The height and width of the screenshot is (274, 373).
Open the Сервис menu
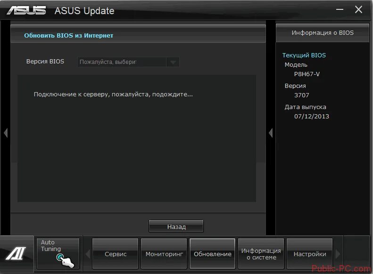[116, 254]
